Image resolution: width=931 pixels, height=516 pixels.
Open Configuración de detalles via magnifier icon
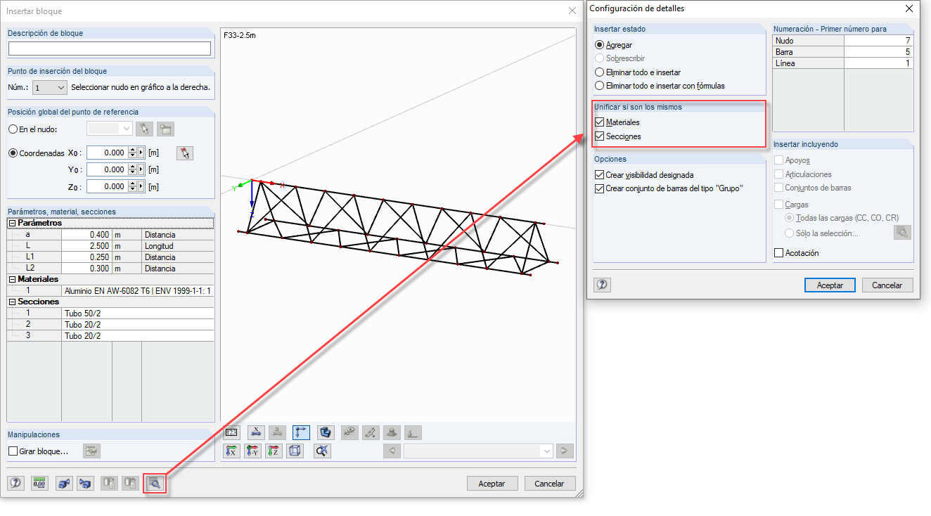pos(155,483)
